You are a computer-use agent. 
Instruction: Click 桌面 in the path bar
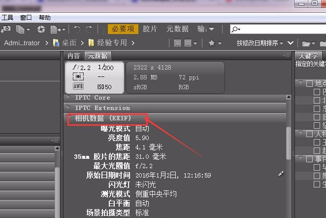point(69,43)
